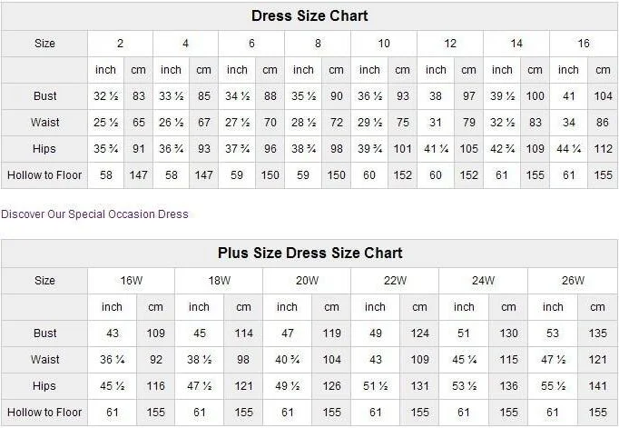The height and width of the screenshot is (428, 619).
Task: Select waist cm value 65 for size 2
Action: pyautogui.click(x=139, y=123)
